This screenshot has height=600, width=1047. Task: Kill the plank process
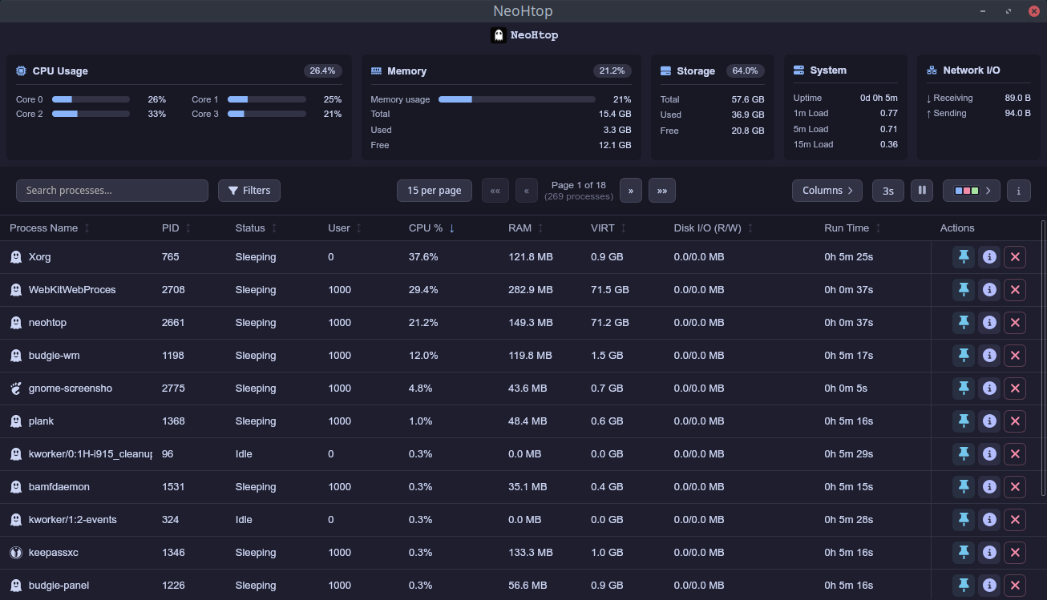(1015, 421)
